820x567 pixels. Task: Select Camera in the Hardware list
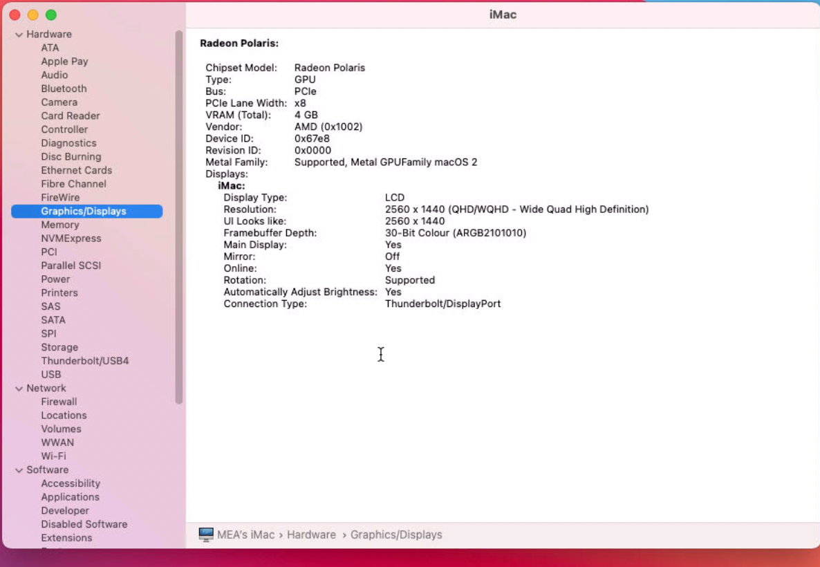click(x=59, y=102)
